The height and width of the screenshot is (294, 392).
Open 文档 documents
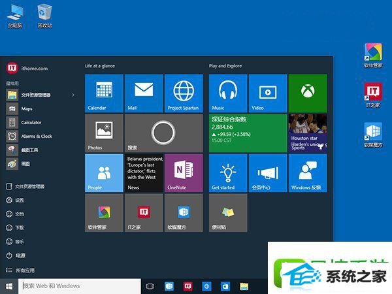coord(15,214)
